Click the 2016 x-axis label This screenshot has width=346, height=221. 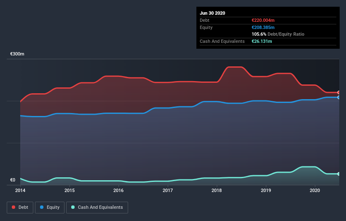[118, 190]
